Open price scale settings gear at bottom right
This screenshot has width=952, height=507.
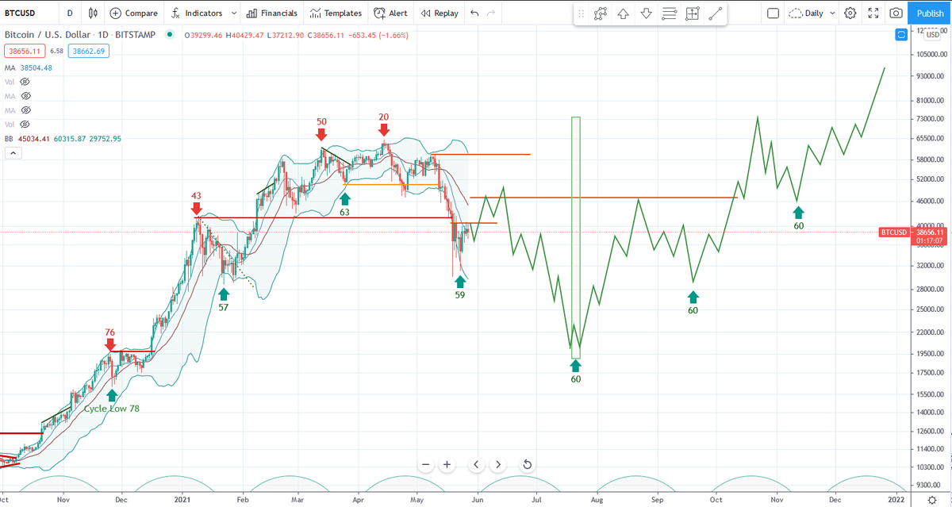tap(931, 500)
